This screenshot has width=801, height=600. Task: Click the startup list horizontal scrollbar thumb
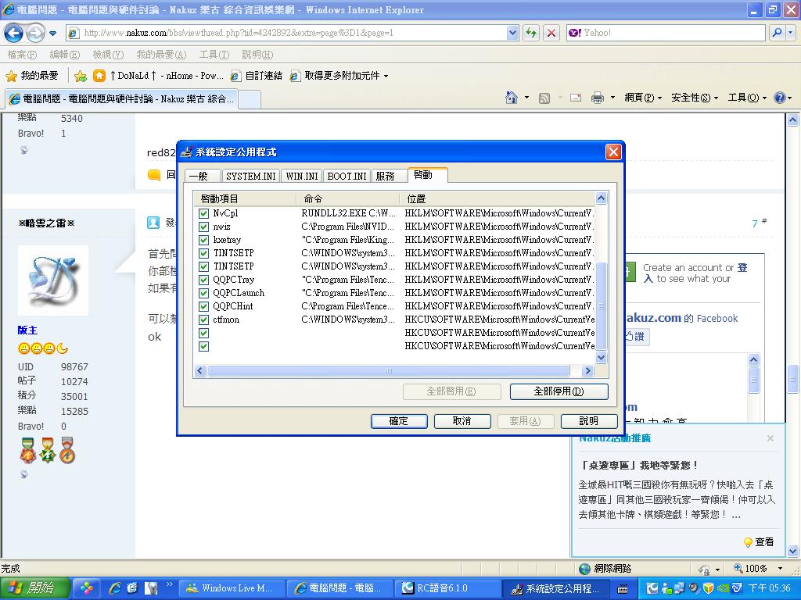coord(389,371)
